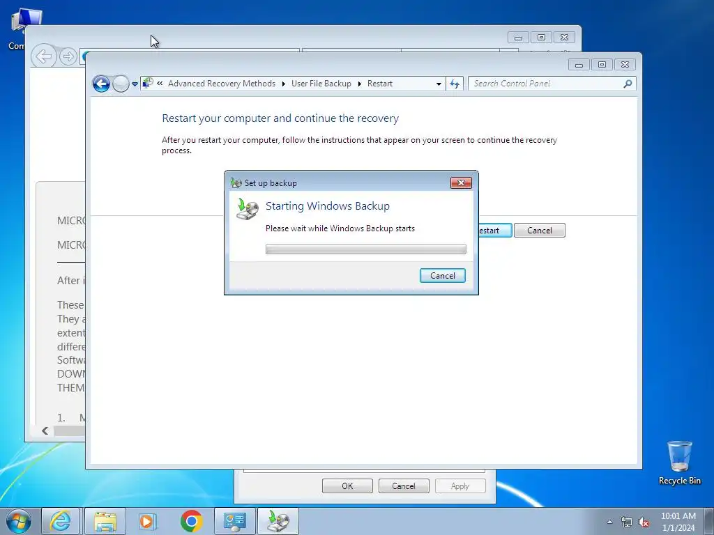Open Windows Explorer from taskbar
Screen dimensions: 714x535
pyautogui.click(x=105, y=521)
